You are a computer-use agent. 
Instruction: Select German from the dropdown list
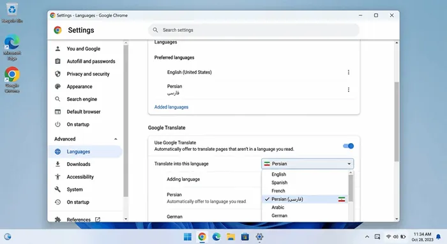279,215
